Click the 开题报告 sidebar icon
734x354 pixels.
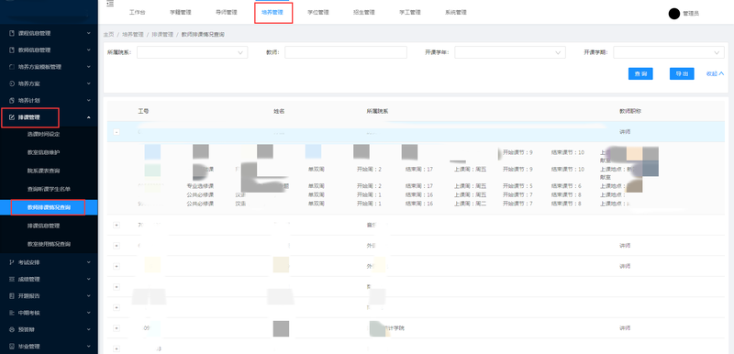(12, 296)
